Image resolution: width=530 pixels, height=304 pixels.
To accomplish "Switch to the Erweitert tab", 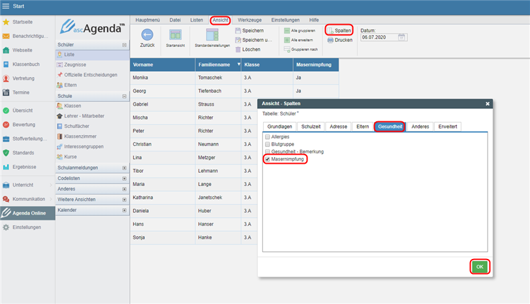I will [x=448, y=127].
